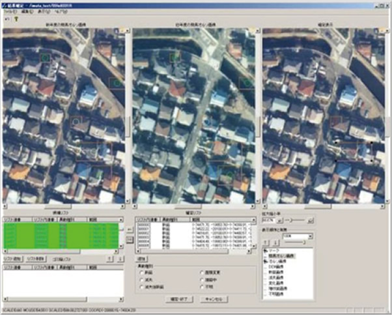Screen dimensions: 392x315
Task: Click the green circle marker on the left pane's top building
Action: 45,58
